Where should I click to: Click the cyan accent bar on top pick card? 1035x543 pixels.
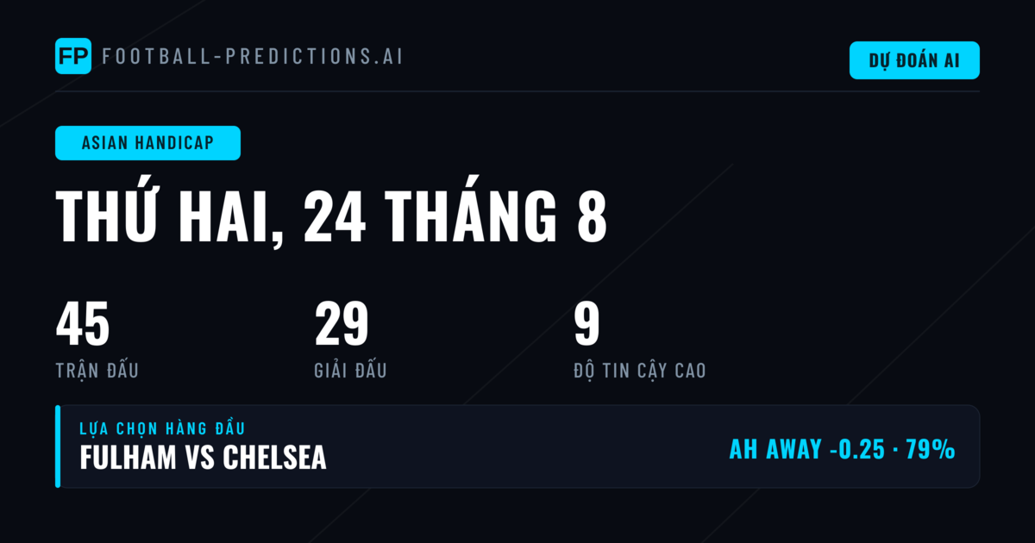[58, 446]
